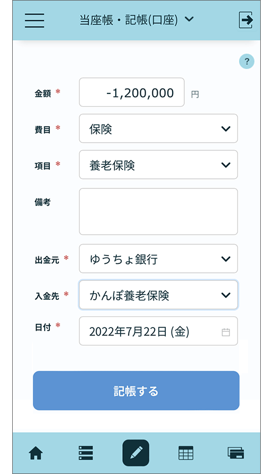Click calendar icon in 日付 field

tap(226, 332)
